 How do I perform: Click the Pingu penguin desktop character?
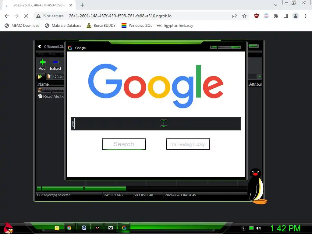257,186
